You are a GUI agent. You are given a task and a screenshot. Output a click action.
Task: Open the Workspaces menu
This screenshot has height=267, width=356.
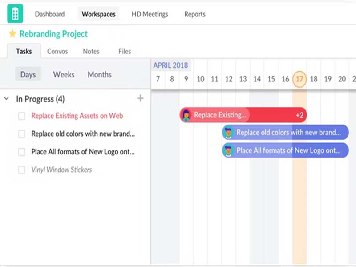click(x=98, y=14)
